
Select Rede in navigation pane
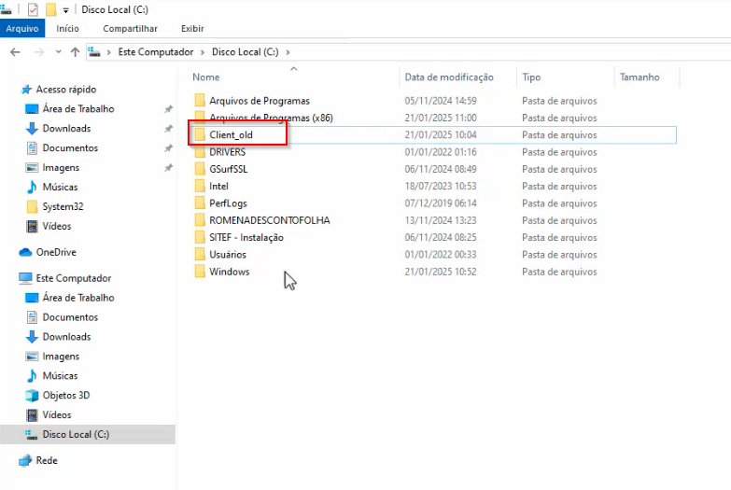tap(47, 461)
